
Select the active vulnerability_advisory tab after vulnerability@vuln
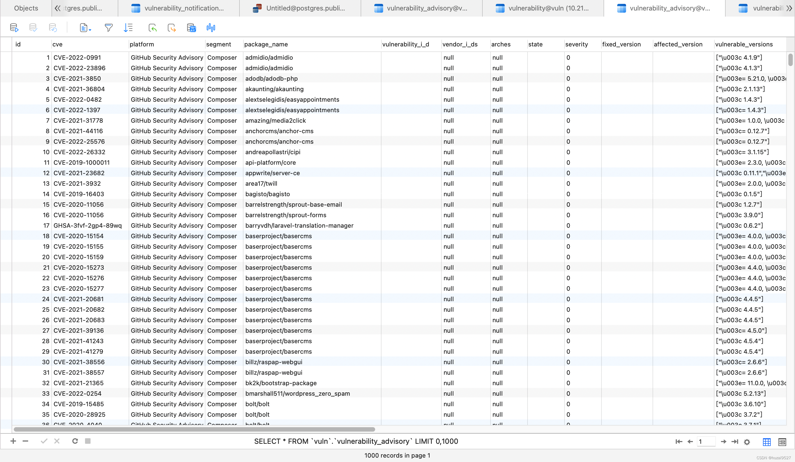point(664,8)
